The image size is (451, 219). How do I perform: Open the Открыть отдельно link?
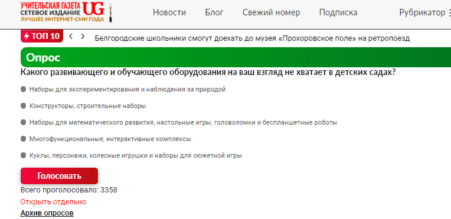click(x=53, y=202)
